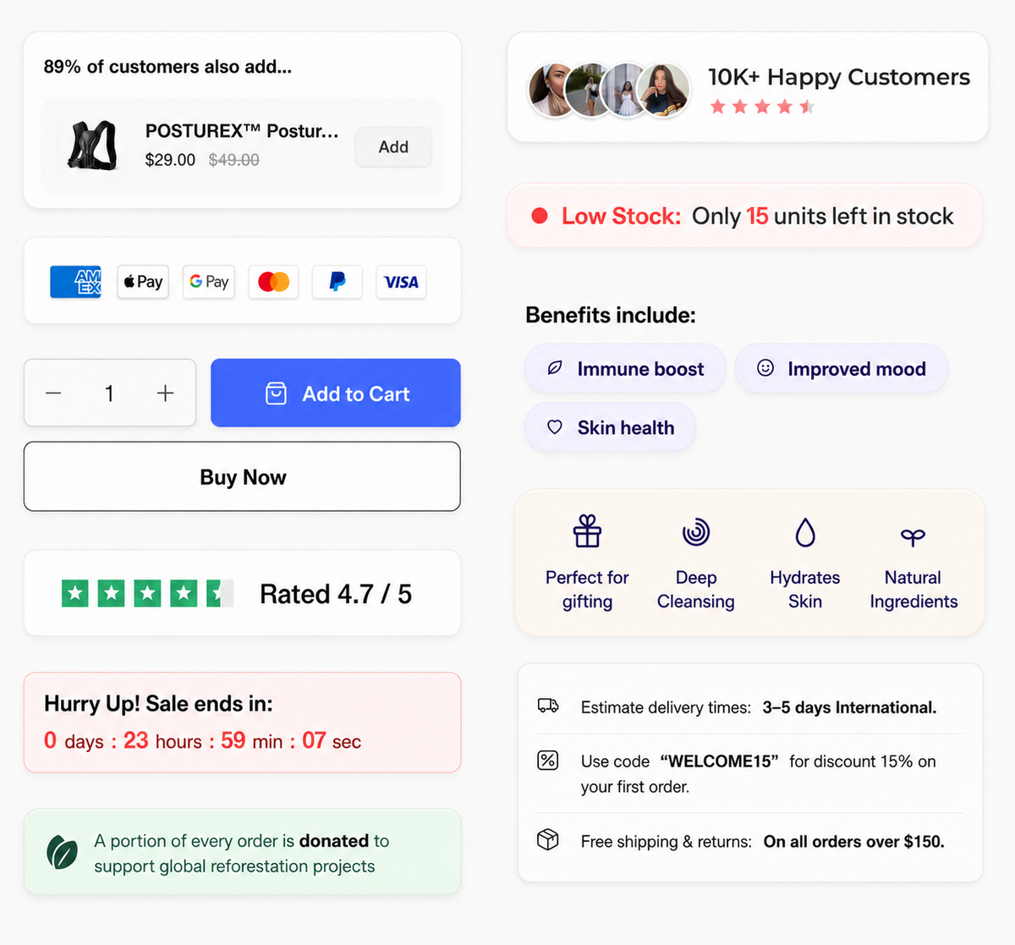
Task: Click the quantity value field showing 1
Action: tap(109, 393)
